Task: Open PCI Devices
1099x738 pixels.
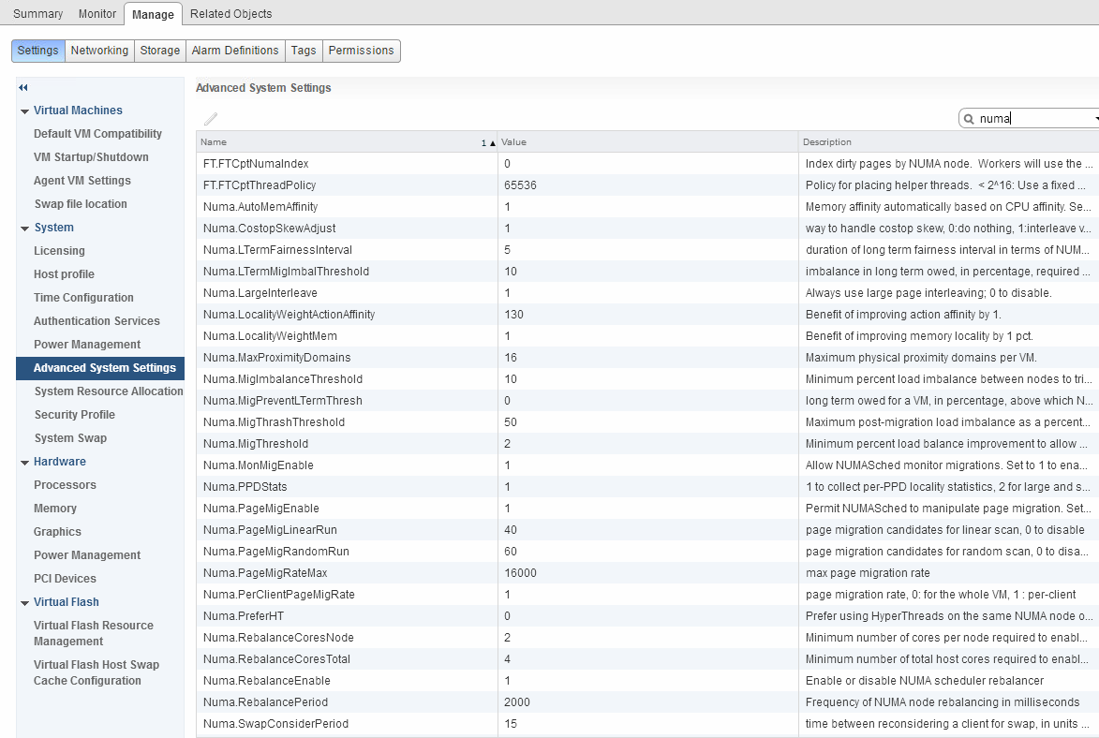Action: pyautogui.click(x=65, y=579)
